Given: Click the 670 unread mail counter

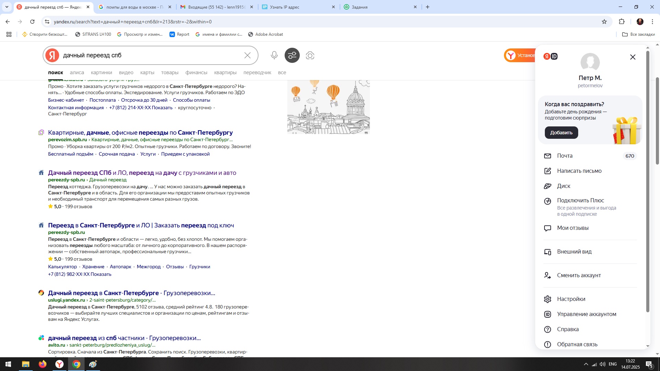Looking at the screenshot, I should 630,156.
